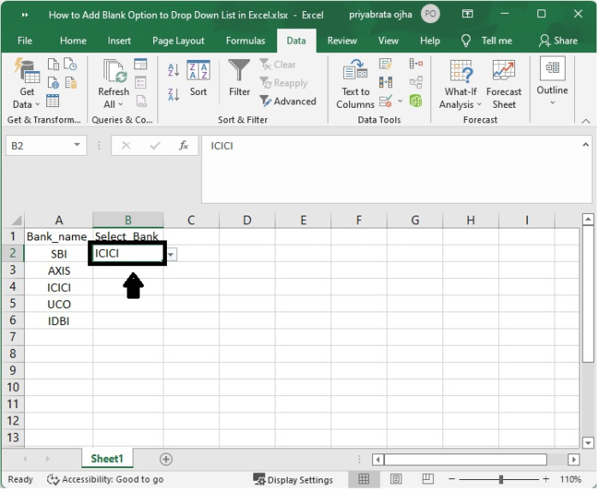Sort Z to A descending
Screen dimensions: 599x492
coord(174,94)
